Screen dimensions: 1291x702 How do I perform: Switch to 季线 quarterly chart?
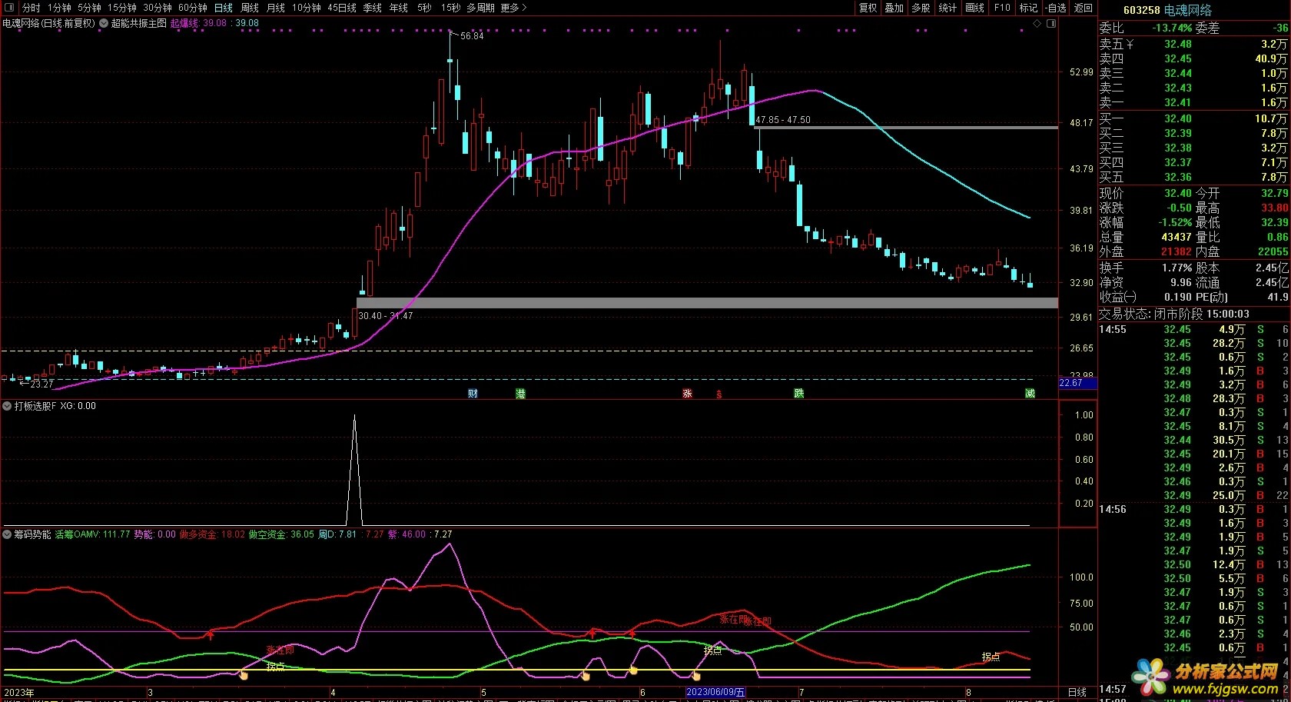pos(373,8)
